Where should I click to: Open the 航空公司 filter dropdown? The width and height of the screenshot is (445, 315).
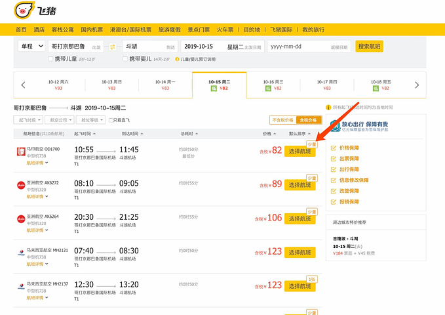(x=59, y=120)
